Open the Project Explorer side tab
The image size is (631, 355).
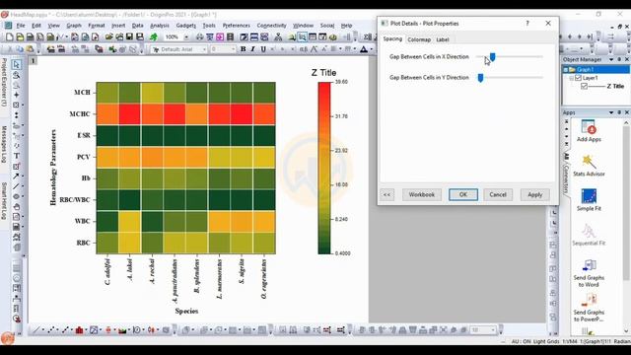(x=4, y=82)
